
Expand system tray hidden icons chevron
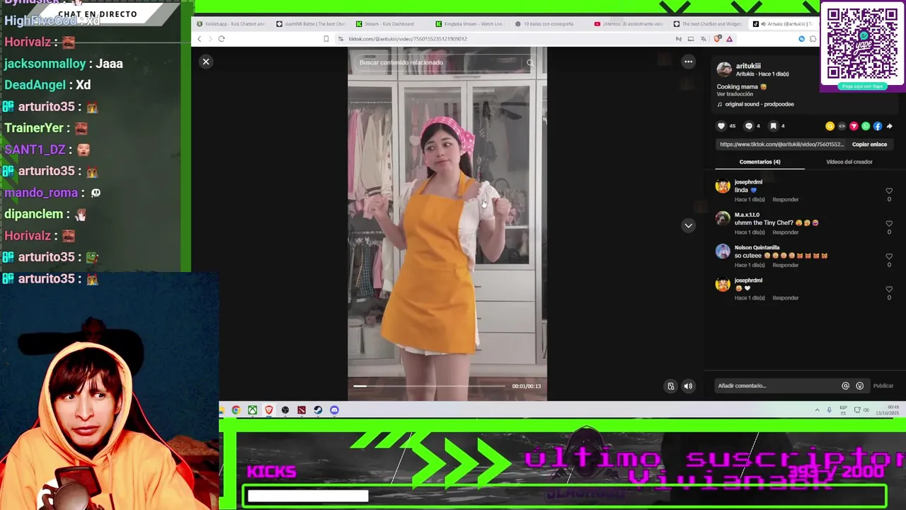click(x=817, y=410)
